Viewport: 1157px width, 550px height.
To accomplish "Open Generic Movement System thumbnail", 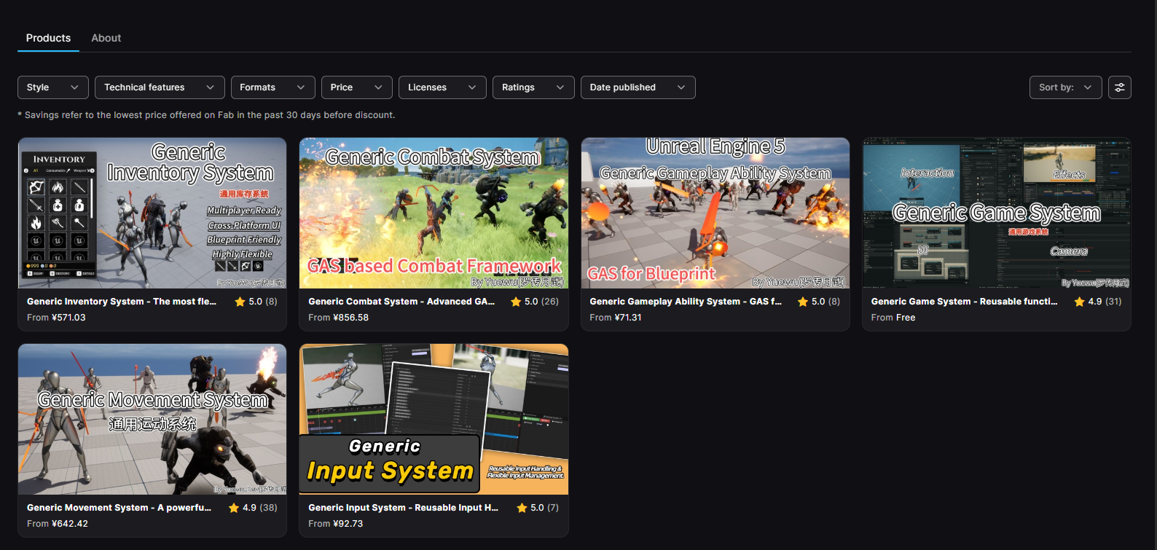I will 152,419.
